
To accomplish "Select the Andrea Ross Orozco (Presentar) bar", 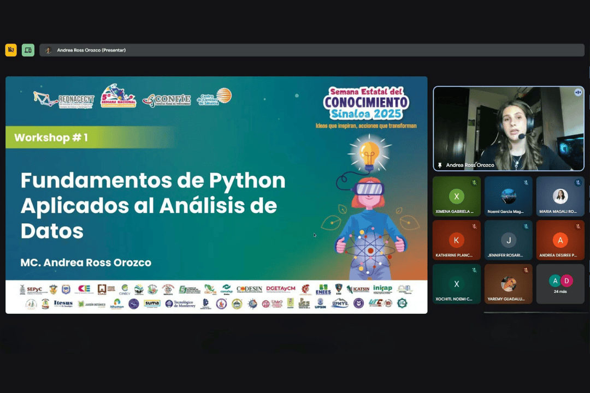I will coord(311,50).
